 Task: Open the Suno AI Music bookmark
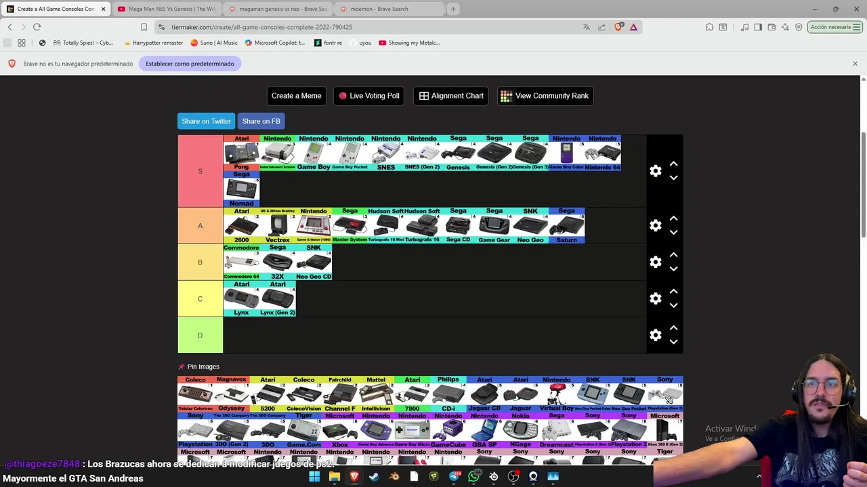[214, 43]
